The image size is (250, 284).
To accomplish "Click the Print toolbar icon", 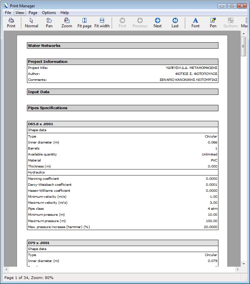I will [11, 23].
